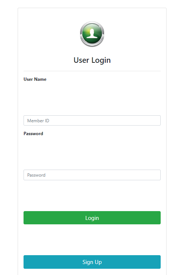Click the blank area between Login and Sign Up

(92, 240)
